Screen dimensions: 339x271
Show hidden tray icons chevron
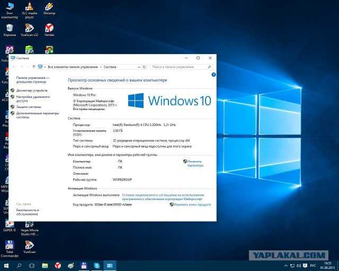(x=286, y=266)
